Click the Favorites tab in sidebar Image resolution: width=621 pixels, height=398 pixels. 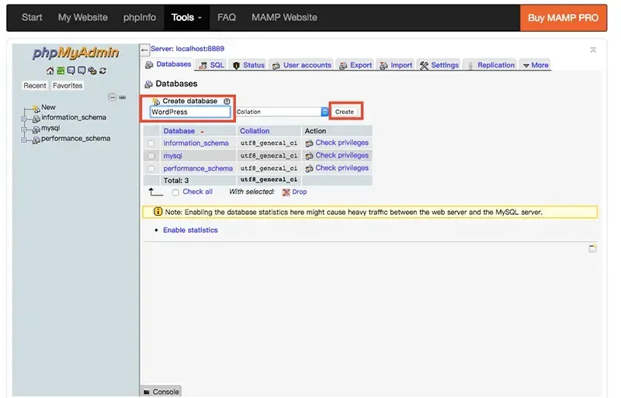(x=68, y=85)
